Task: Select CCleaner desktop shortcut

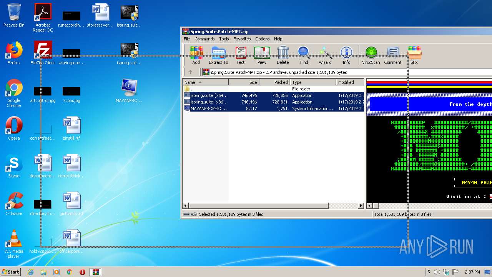Action: point(14,204)
